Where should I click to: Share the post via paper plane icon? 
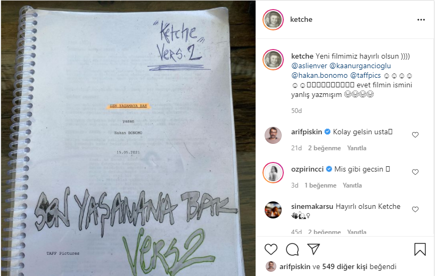314,249
